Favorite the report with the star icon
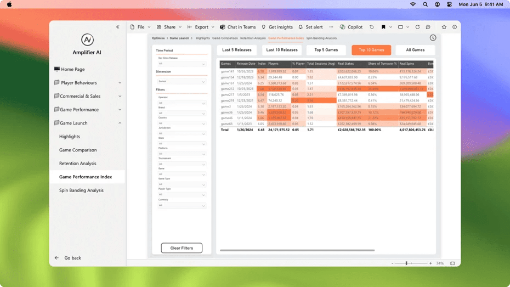 (x=444, y=27)
